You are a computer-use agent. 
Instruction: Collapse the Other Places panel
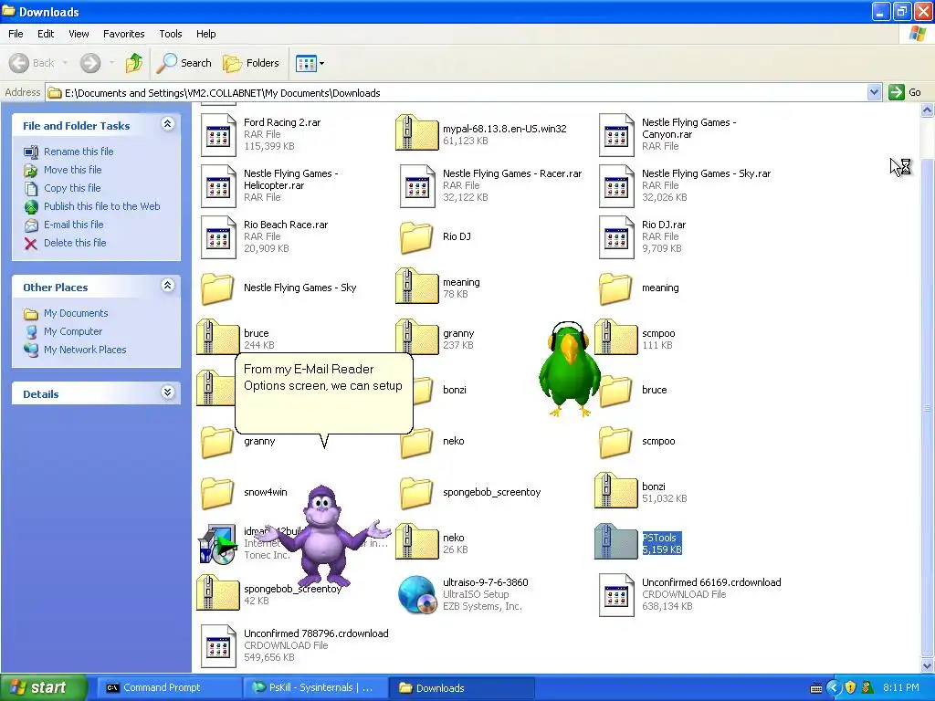tap(168, 286)
